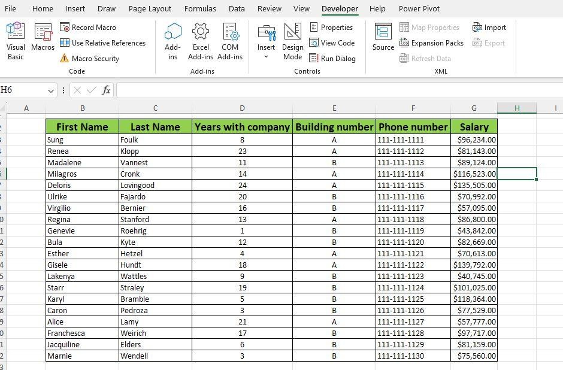The height and width of the screenshot is (370, 563).
Task: Select column H header
Action: click(x=517, y=108)
